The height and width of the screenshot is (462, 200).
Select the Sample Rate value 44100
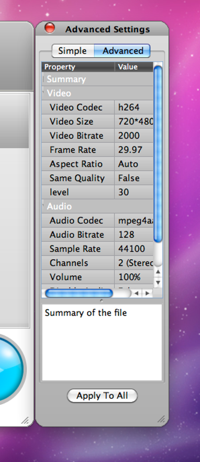[131, 249]
